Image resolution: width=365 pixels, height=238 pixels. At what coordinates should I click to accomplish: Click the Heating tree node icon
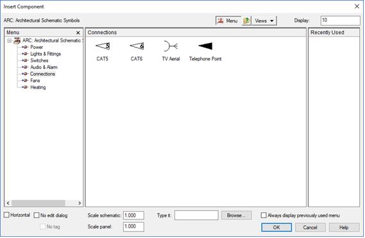(25, 87)
